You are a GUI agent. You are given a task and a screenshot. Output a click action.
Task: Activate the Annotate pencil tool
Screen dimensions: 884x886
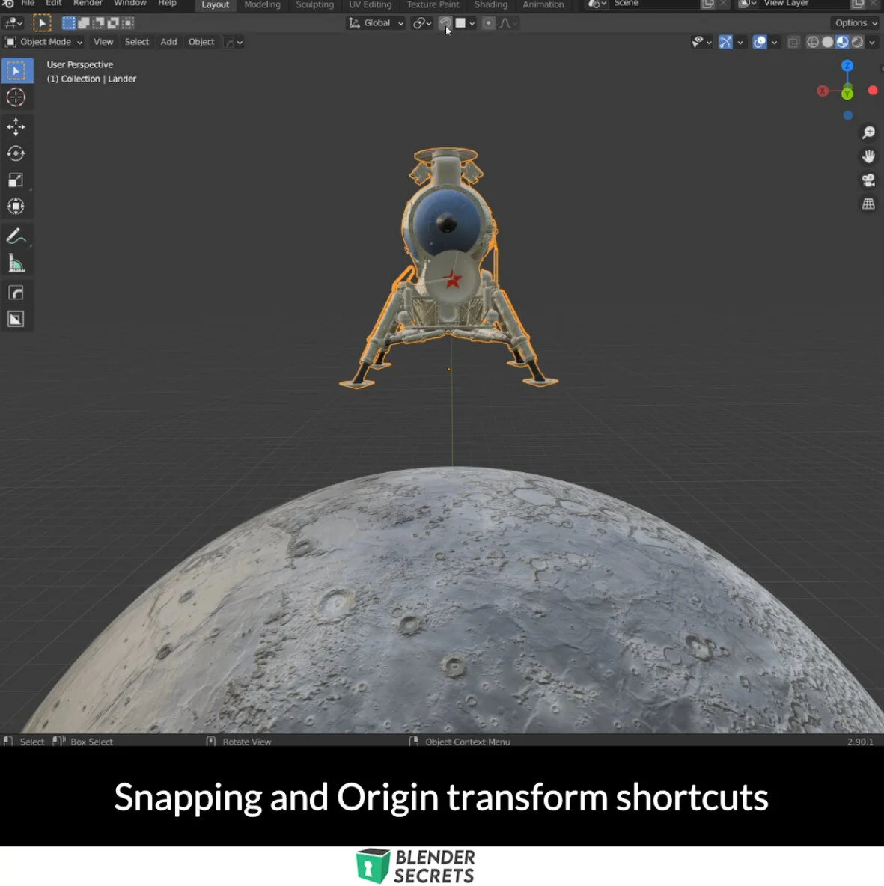pyautogui.click(x=16, y=236)
